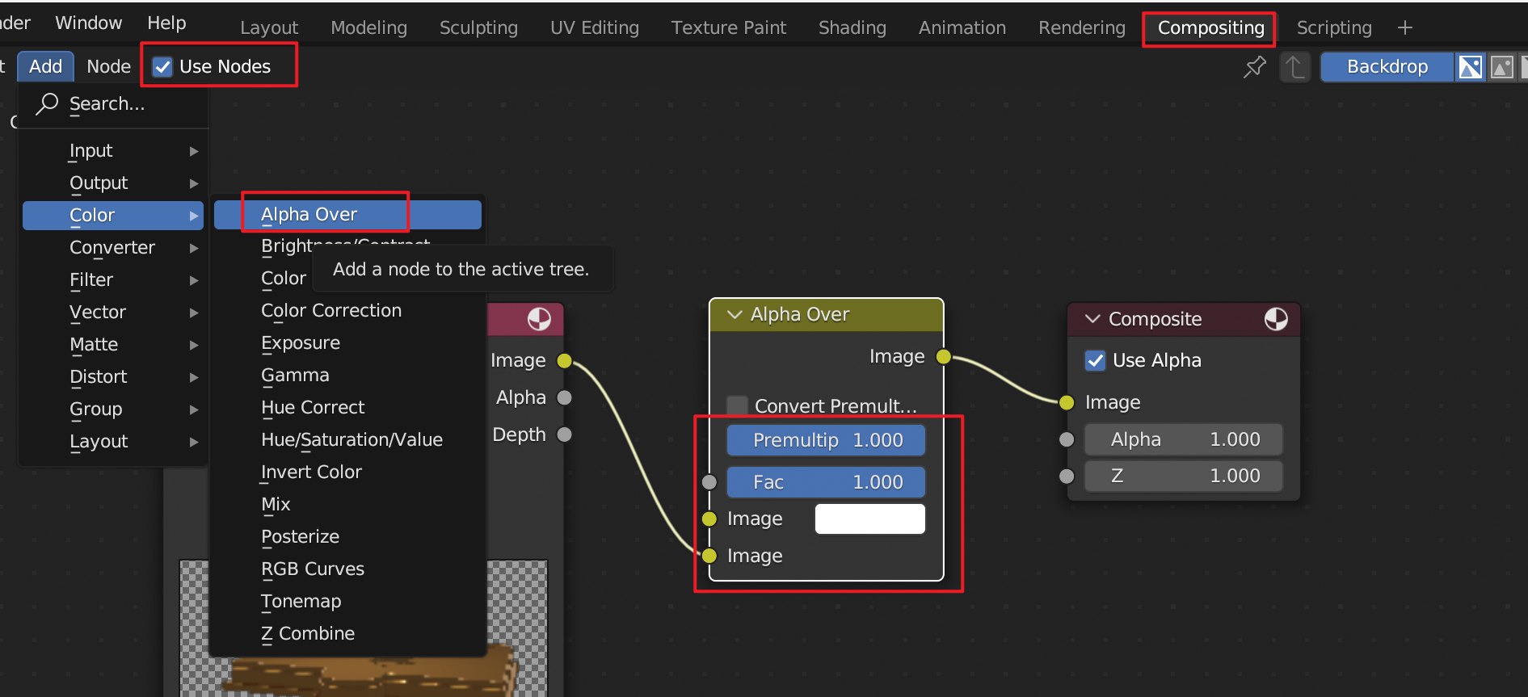Open the Window menu
Image resolution: width=1528 pixels, height=697 pixels.
click(x=89, y=23)
